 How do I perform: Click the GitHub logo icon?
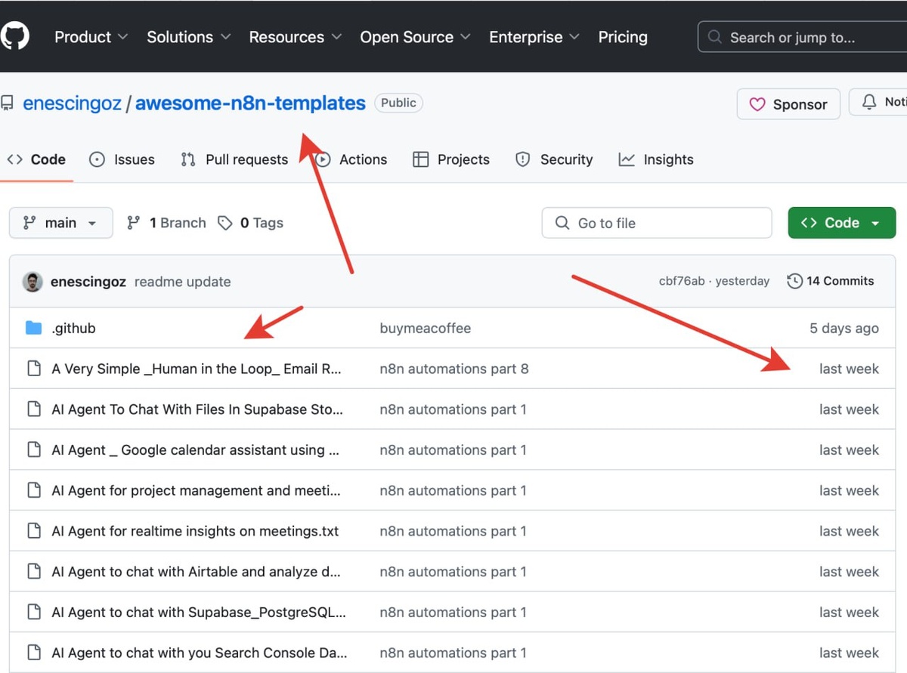click(x=14, y=36)
